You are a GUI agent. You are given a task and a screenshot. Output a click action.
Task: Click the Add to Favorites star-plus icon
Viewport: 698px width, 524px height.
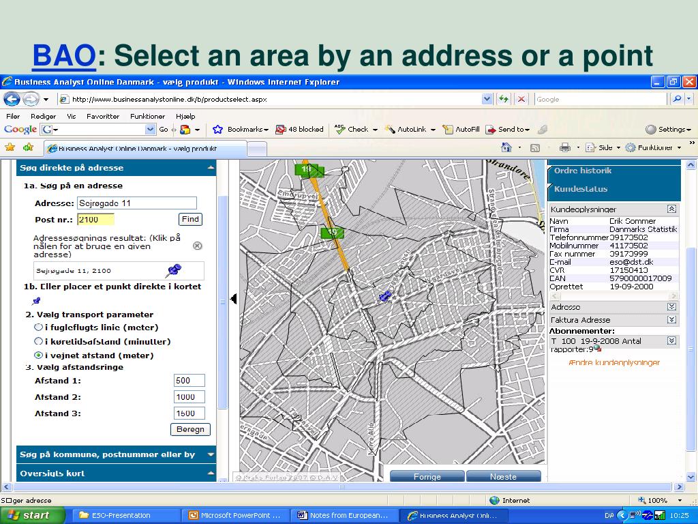[x=28, y=147]
